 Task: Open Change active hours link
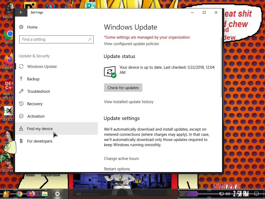pyautogui.click(x=121, y=158)
